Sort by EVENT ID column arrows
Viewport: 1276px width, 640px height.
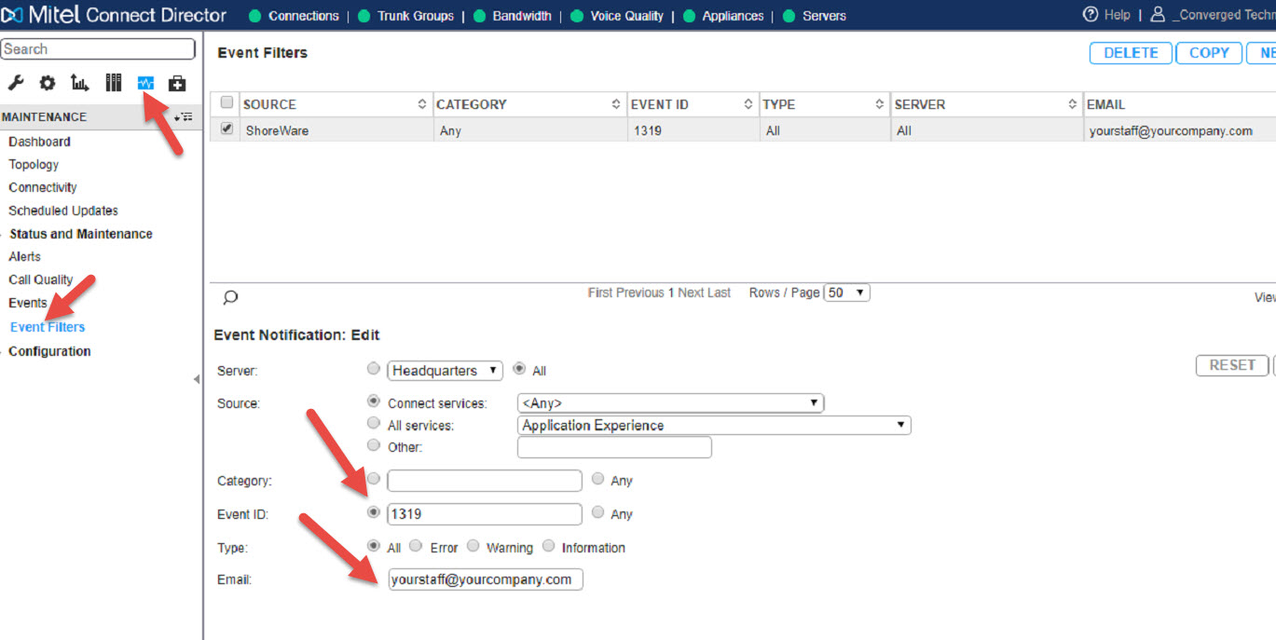[748, 104]
